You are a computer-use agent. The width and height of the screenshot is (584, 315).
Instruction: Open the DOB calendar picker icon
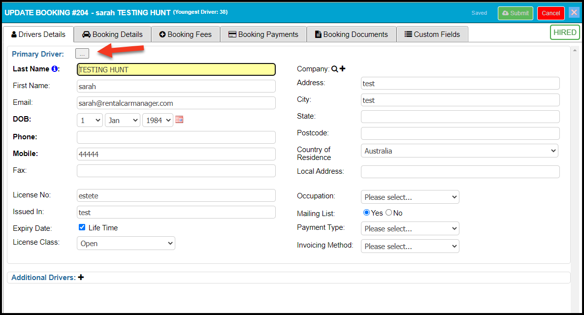point(179,120)
